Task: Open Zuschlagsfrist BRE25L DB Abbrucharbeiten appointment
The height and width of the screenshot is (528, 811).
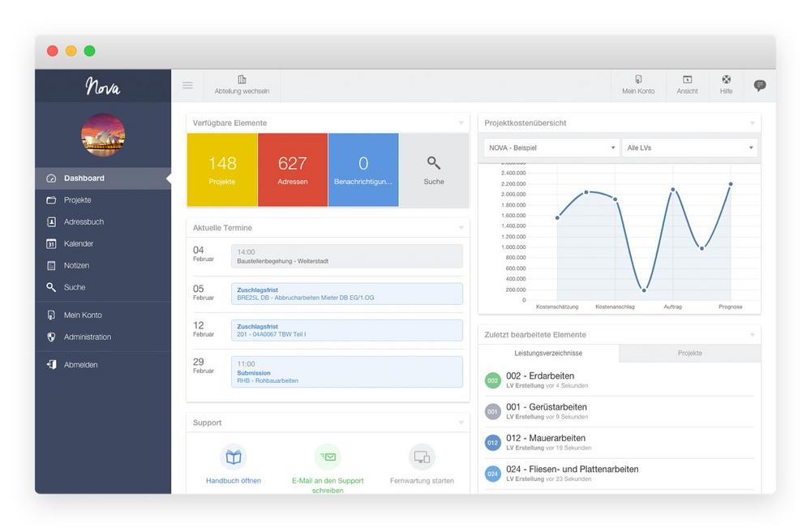Action: coord(347,294)
